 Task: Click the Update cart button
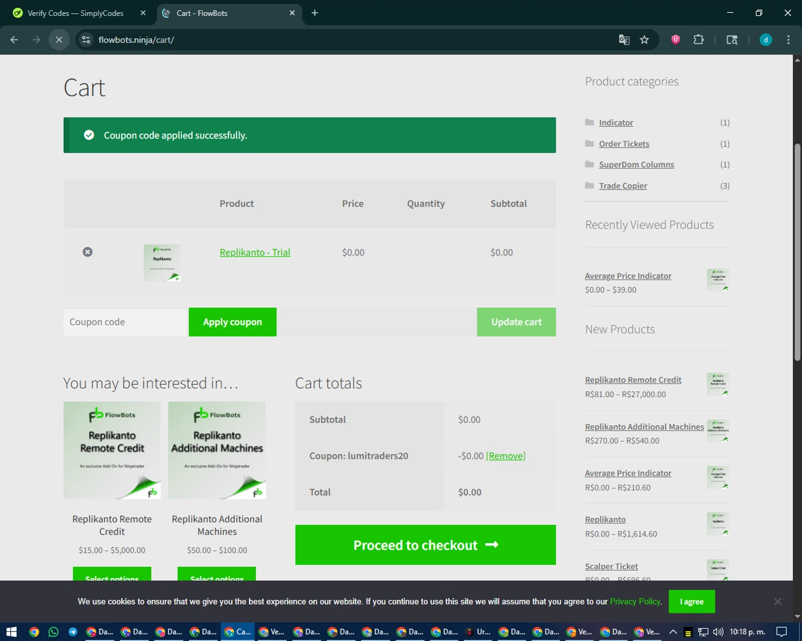pyautogui.click(x=516, y=322)
